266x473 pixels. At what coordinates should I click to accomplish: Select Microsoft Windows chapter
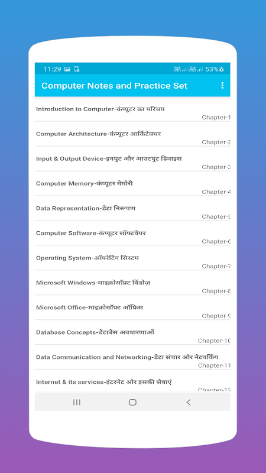(x=132, y=283)
